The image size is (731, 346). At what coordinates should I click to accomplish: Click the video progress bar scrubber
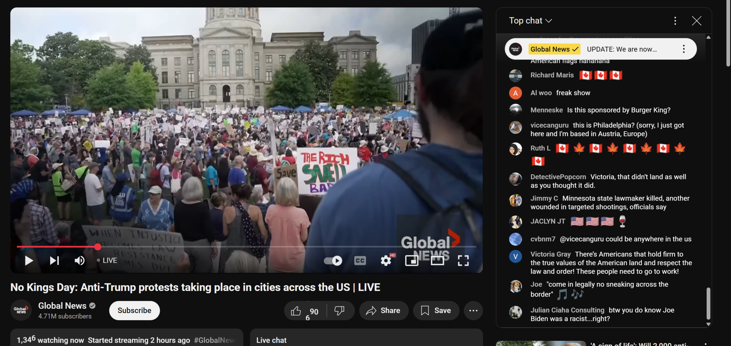tap(98, 247)
